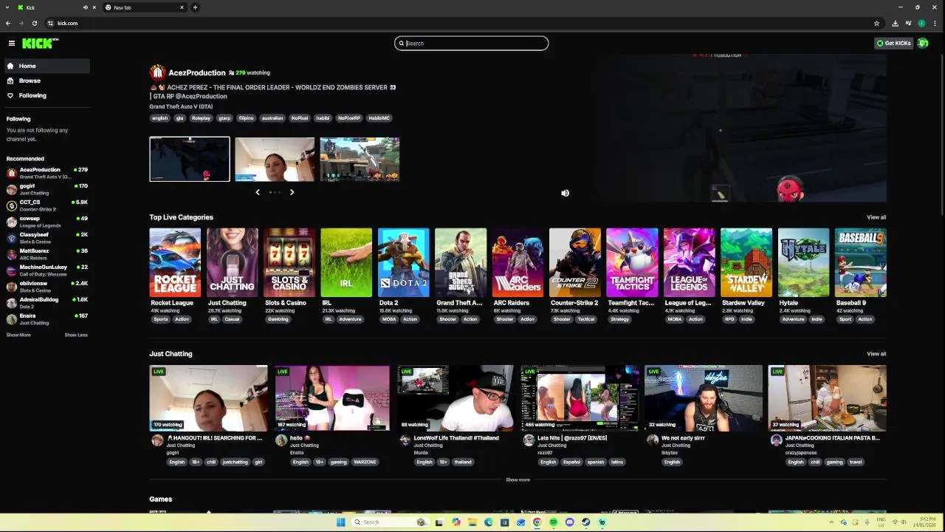Open ARC Raiders category tile
Image resolution: width=945 pixels, height=532 pixels.
518,263
